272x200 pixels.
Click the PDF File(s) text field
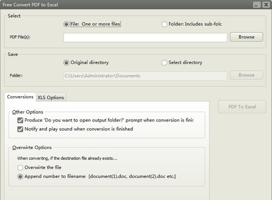pos(145,37)
